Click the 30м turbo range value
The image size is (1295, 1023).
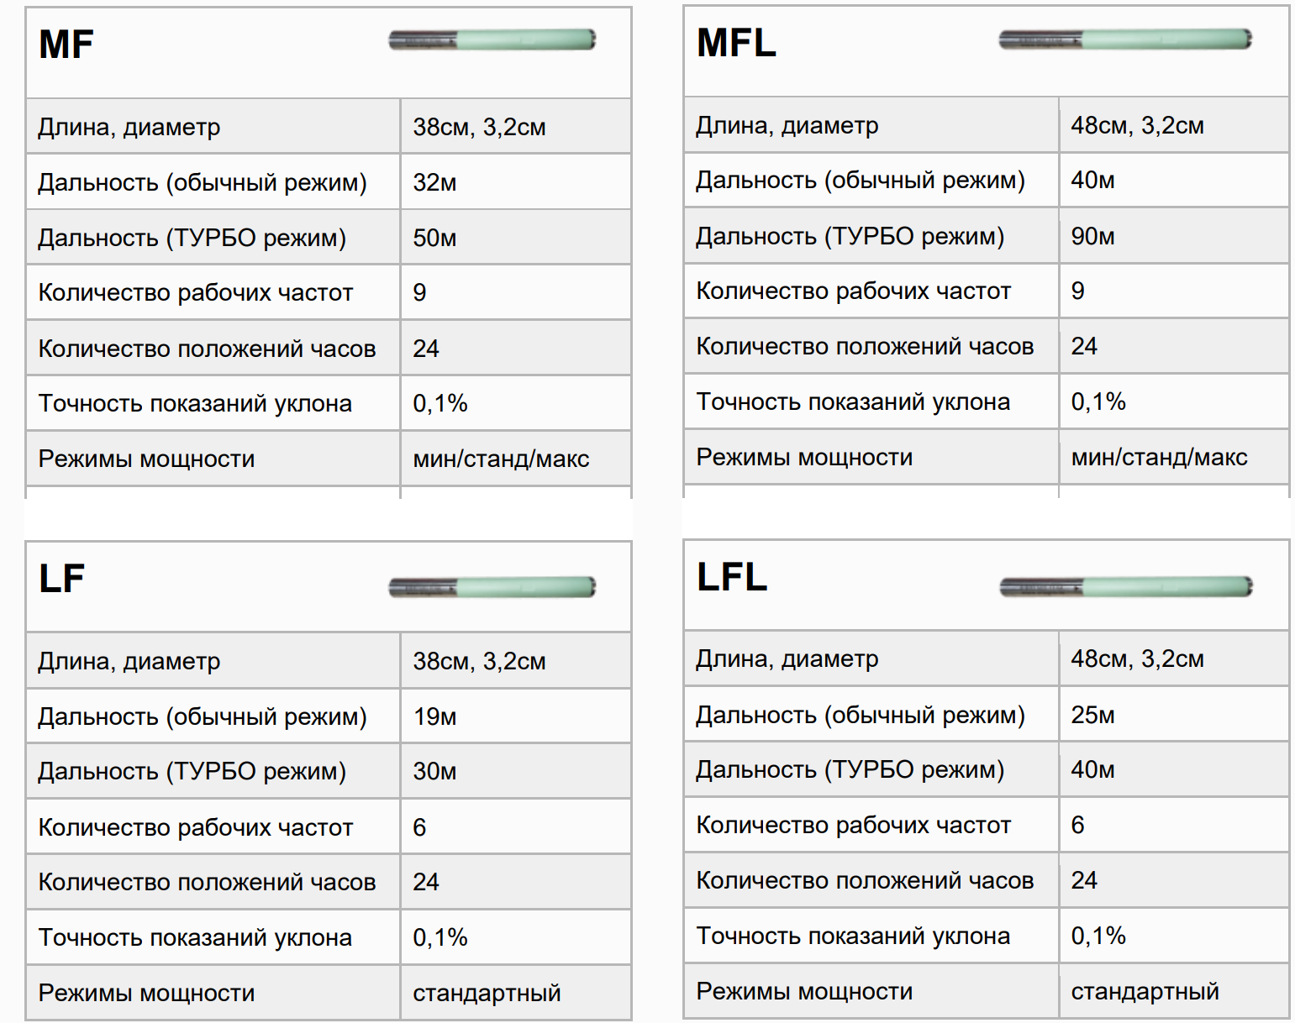click(434, 771)
